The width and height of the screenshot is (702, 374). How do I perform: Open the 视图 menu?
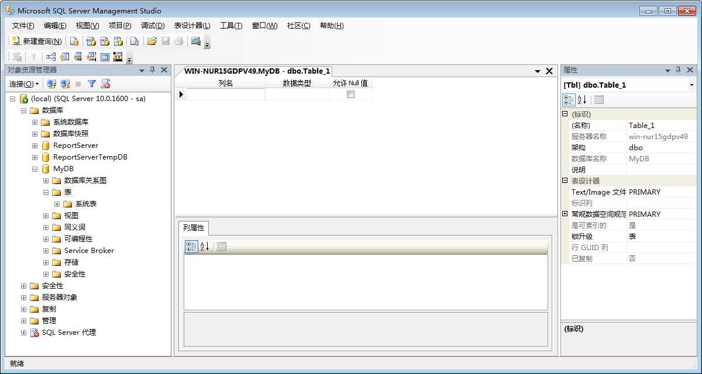tap(87, 26)
